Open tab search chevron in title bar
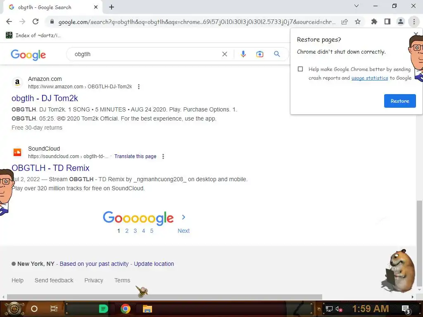This screenshot has height=317, width=423. point(356,6)
